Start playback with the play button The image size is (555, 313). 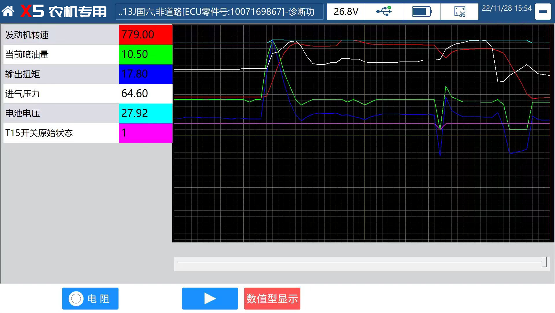click(210, 299)
